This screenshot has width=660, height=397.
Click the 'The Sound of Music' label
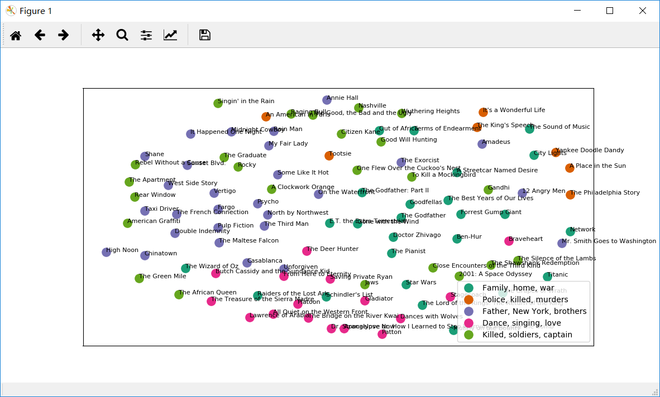click(560, 127)
